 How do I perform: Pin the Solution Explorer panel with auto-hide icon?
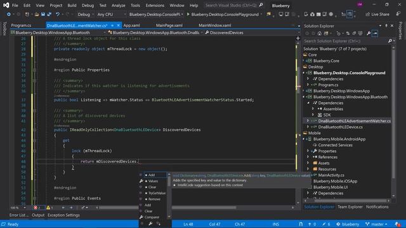[386, 25]
